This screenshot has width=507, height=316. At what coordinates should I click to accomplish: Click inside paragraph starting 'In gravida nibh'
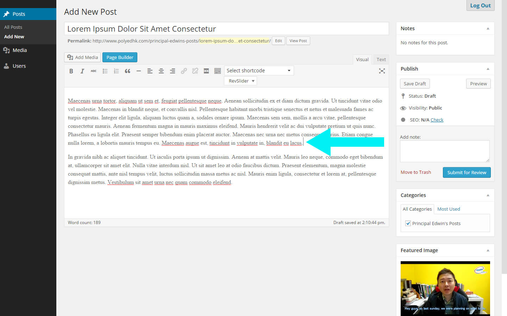pos(225,170)
